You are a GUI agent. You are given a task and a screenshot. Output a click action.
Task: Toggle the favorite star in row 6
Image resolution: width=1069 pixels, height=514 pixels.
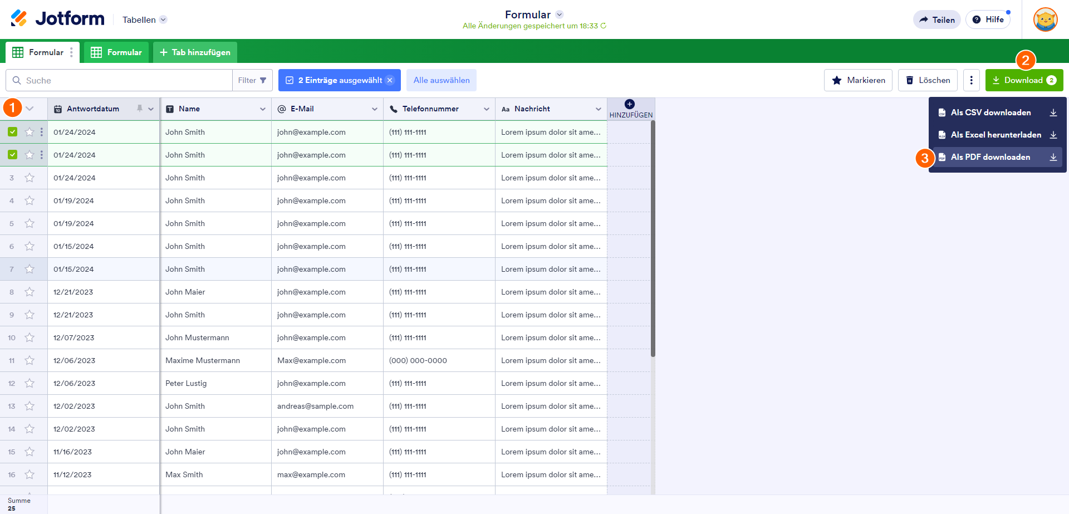[x=30, y=246]
